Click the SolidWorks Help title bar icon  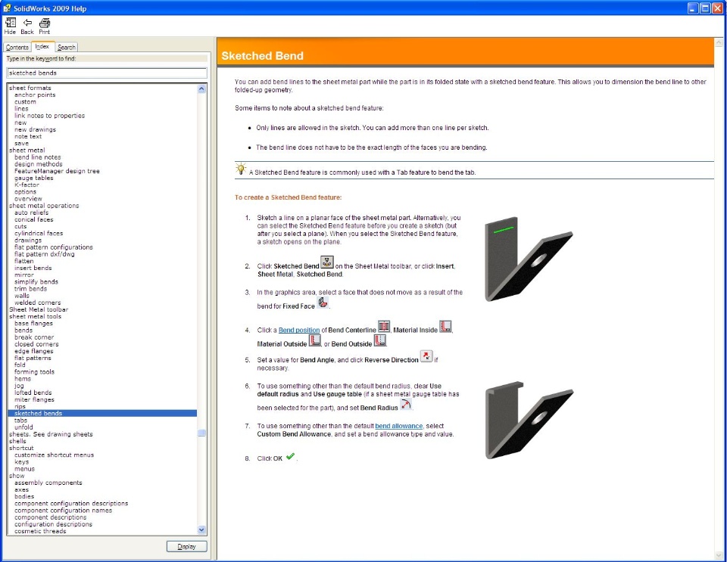click(7, 8)
